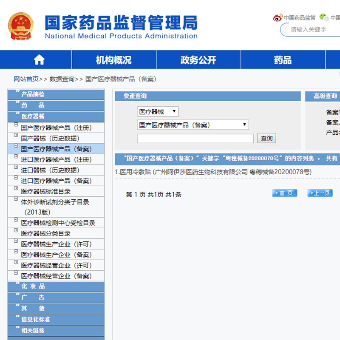This screenshot has width=340, height=340.
Task: Click the quick query keyword input field
Action: point(195,139)
